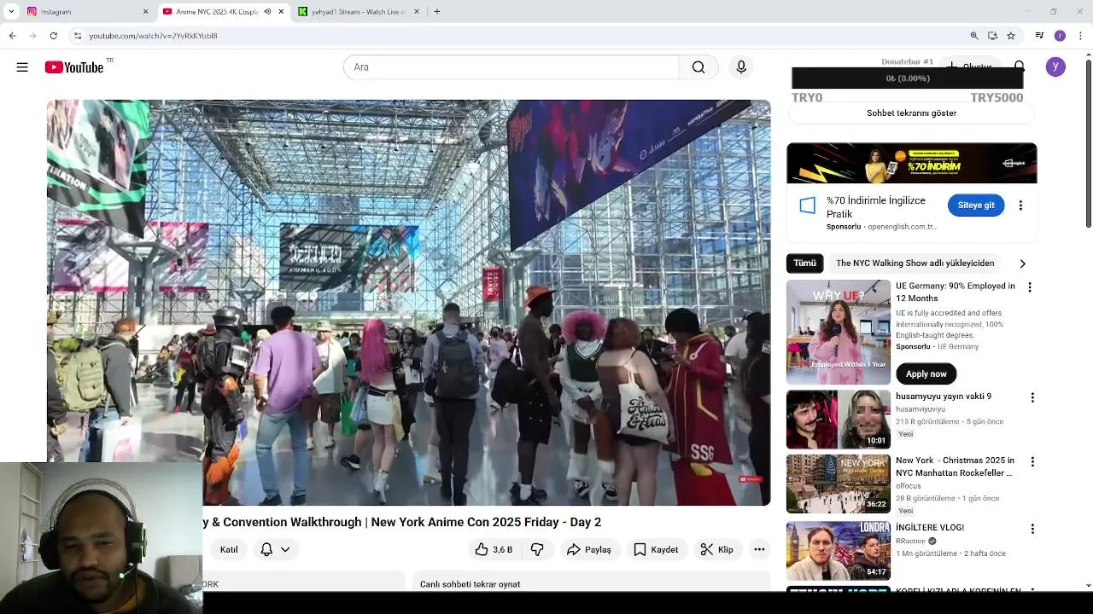Select The NYC Walking Show uploader chip
This screenshot has height=614, width=1093.
tap(915, 264)
